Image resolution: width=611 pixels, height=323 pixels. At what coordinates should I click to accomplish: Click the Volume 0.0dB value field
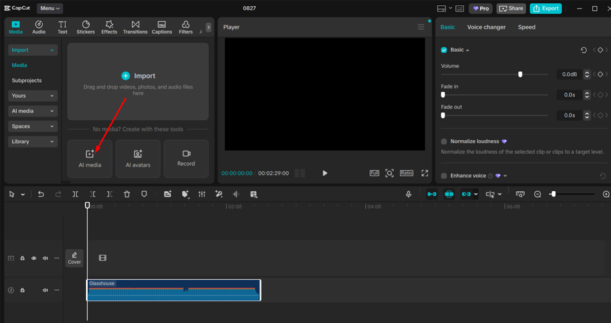pyautogui.click(x=569, y=74)
